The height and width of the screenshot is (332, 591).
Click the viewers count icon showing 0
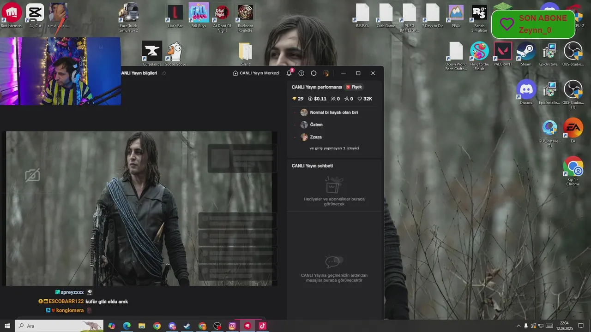[x=335, y=99]
